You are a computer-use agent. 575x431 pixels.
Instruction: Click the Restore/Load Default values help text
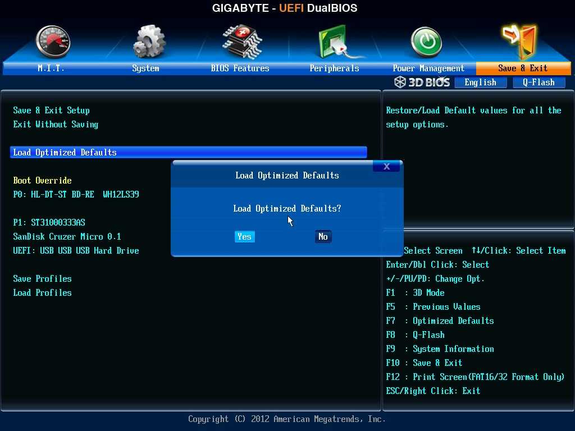[x=473, y=117]
